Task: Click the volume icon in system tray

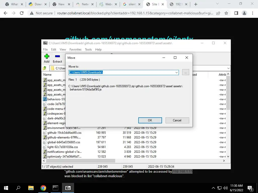Action: click(225, 188)
